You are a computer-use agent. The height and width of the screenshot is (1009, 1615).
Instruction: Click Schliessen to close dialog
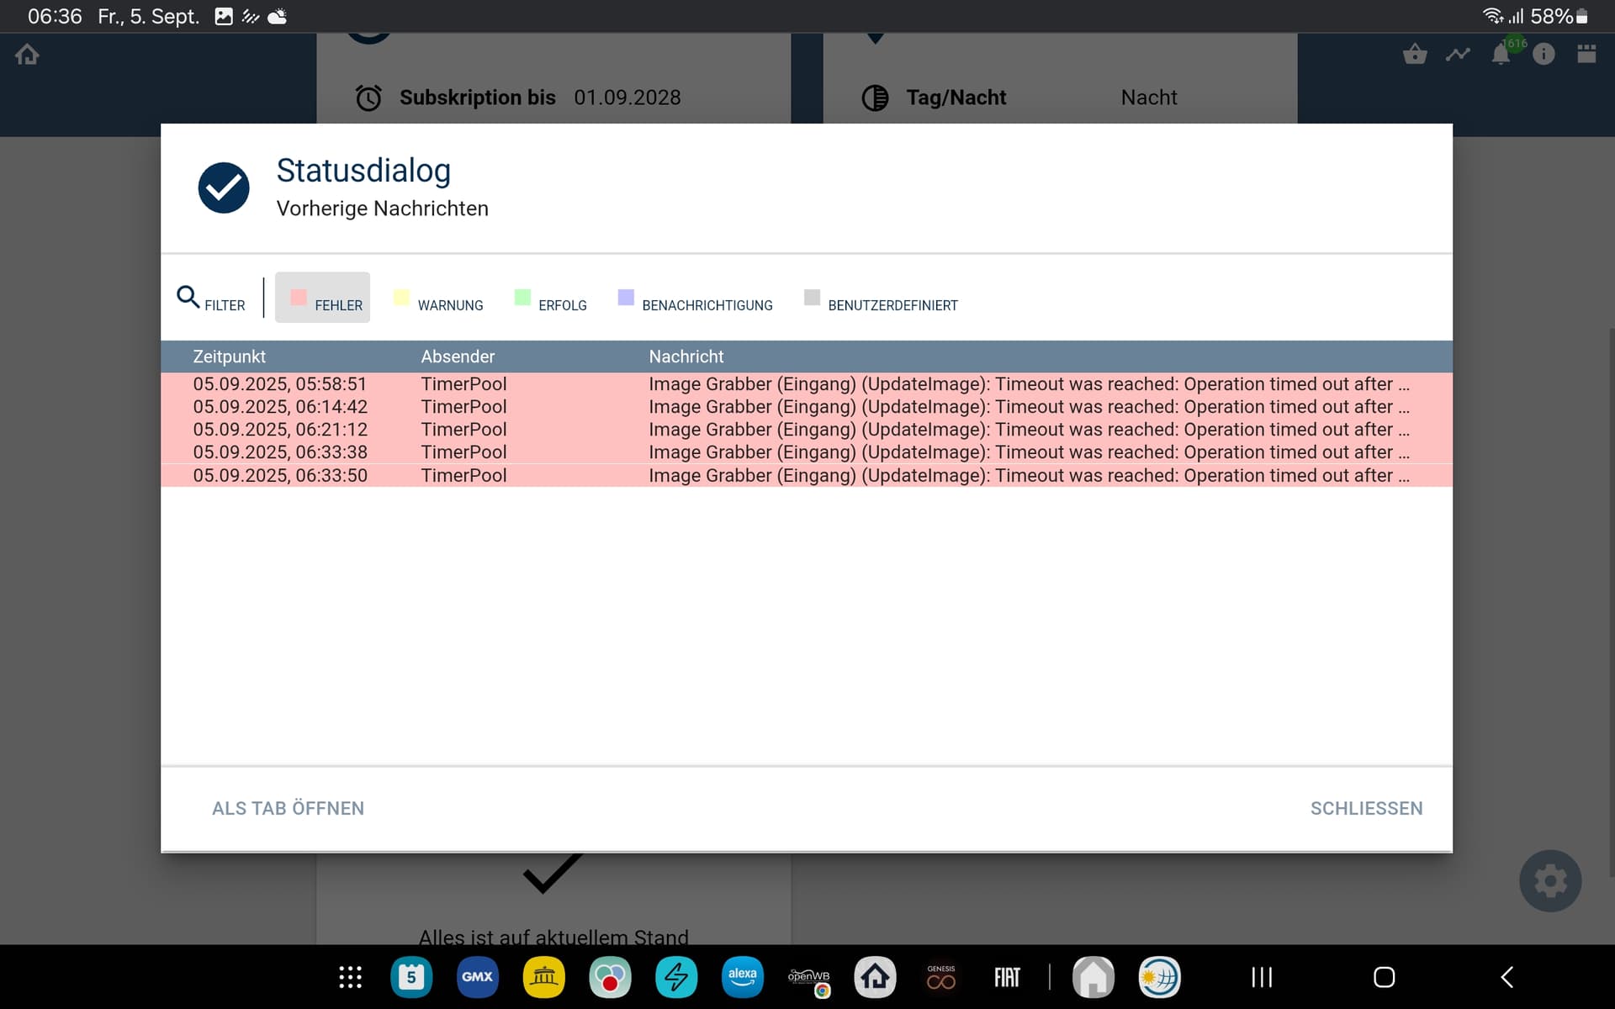click(1366, 808)
